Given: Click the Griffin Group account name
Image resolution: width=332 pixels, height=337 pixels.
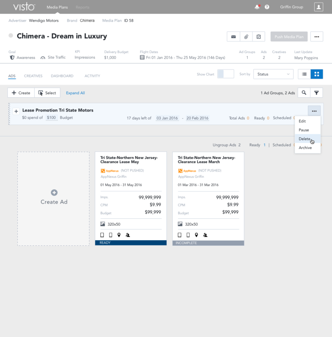Looking at the screenshot, I should [291, 7].
